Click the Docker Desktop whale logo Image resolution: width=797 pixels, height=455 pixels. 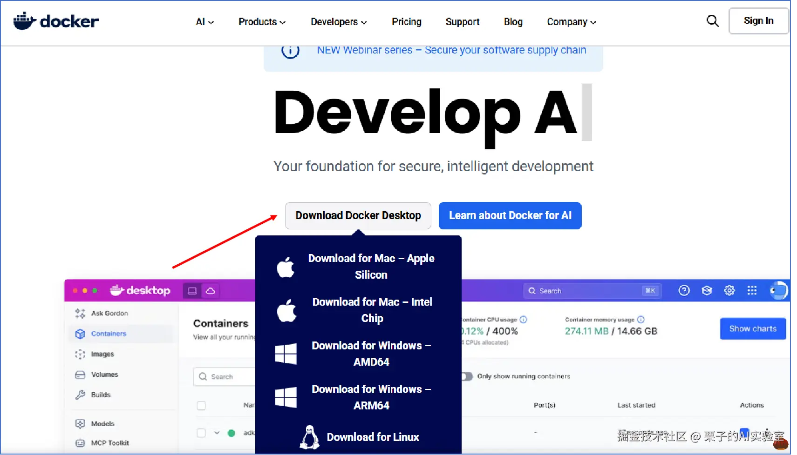[140, 290]
